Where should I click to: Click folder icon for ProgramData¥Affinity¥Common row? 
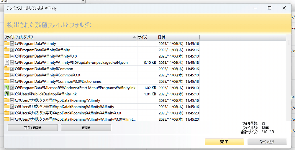pos(7,69)
